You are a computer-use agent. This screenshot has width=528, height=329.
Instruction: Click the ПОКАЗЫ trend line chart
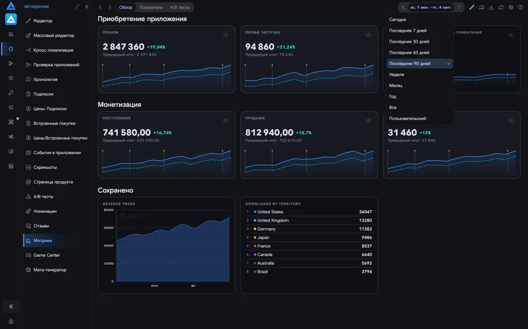pyautogui.click(x=166, y=75)
